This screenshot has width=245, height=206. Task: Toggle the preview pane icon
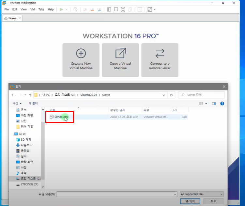click(x=214, y=103)
